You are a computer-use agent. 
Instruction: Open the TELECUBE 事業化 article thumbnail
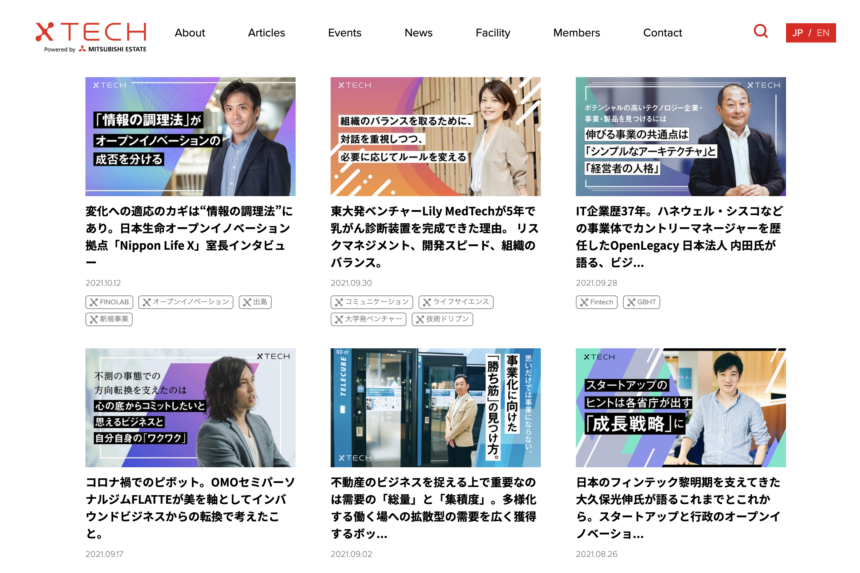coord(435,408)
